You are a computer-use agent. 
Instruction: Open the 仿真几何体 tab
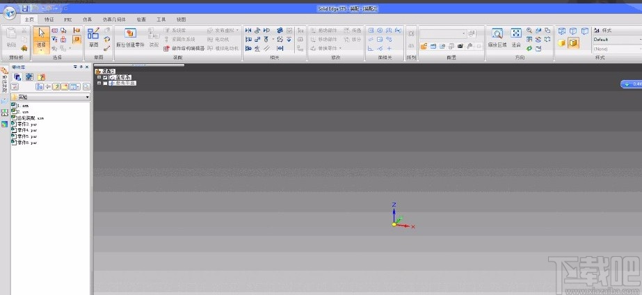114,19
